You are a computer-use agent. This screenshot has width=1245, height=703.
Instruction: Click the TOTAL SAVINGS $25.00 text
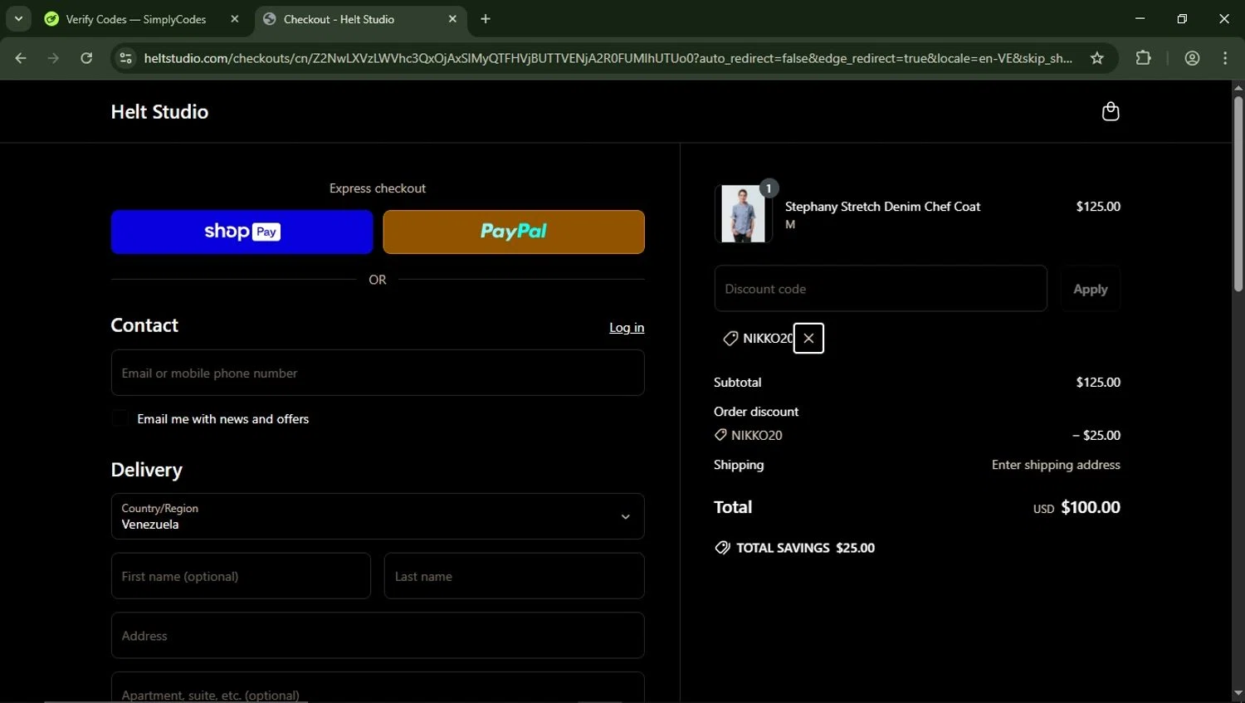805,548
